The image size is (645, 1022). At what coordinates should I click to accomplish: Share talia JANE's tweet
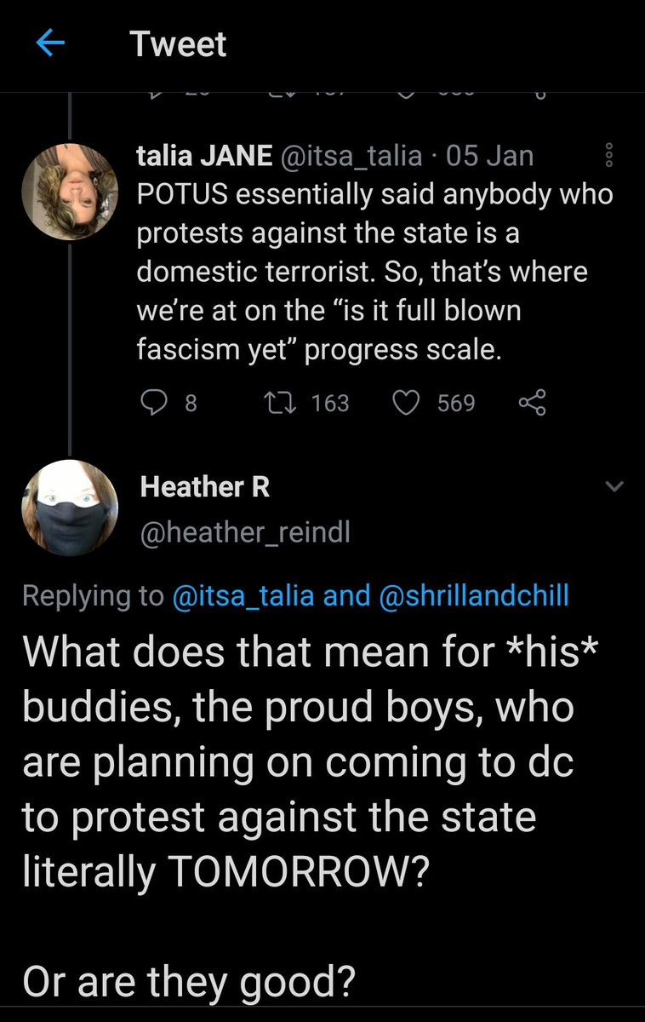tap(532, 402)
